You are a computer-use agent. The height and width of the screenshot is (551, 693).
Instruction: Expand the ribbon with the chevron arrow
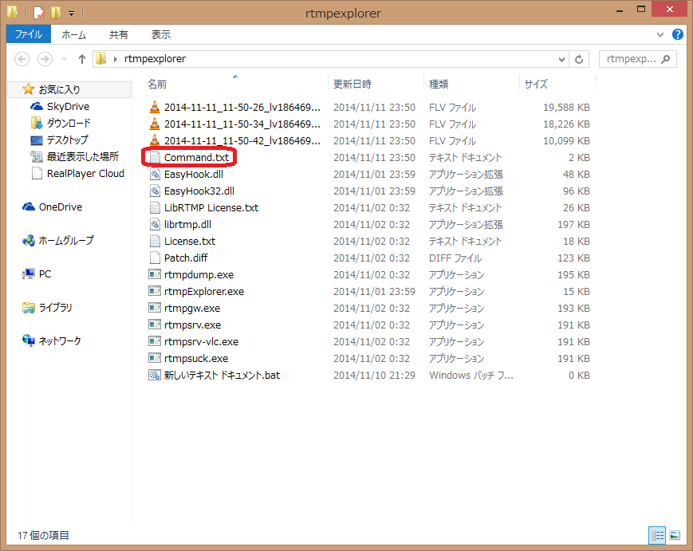(x=660, y=35)
